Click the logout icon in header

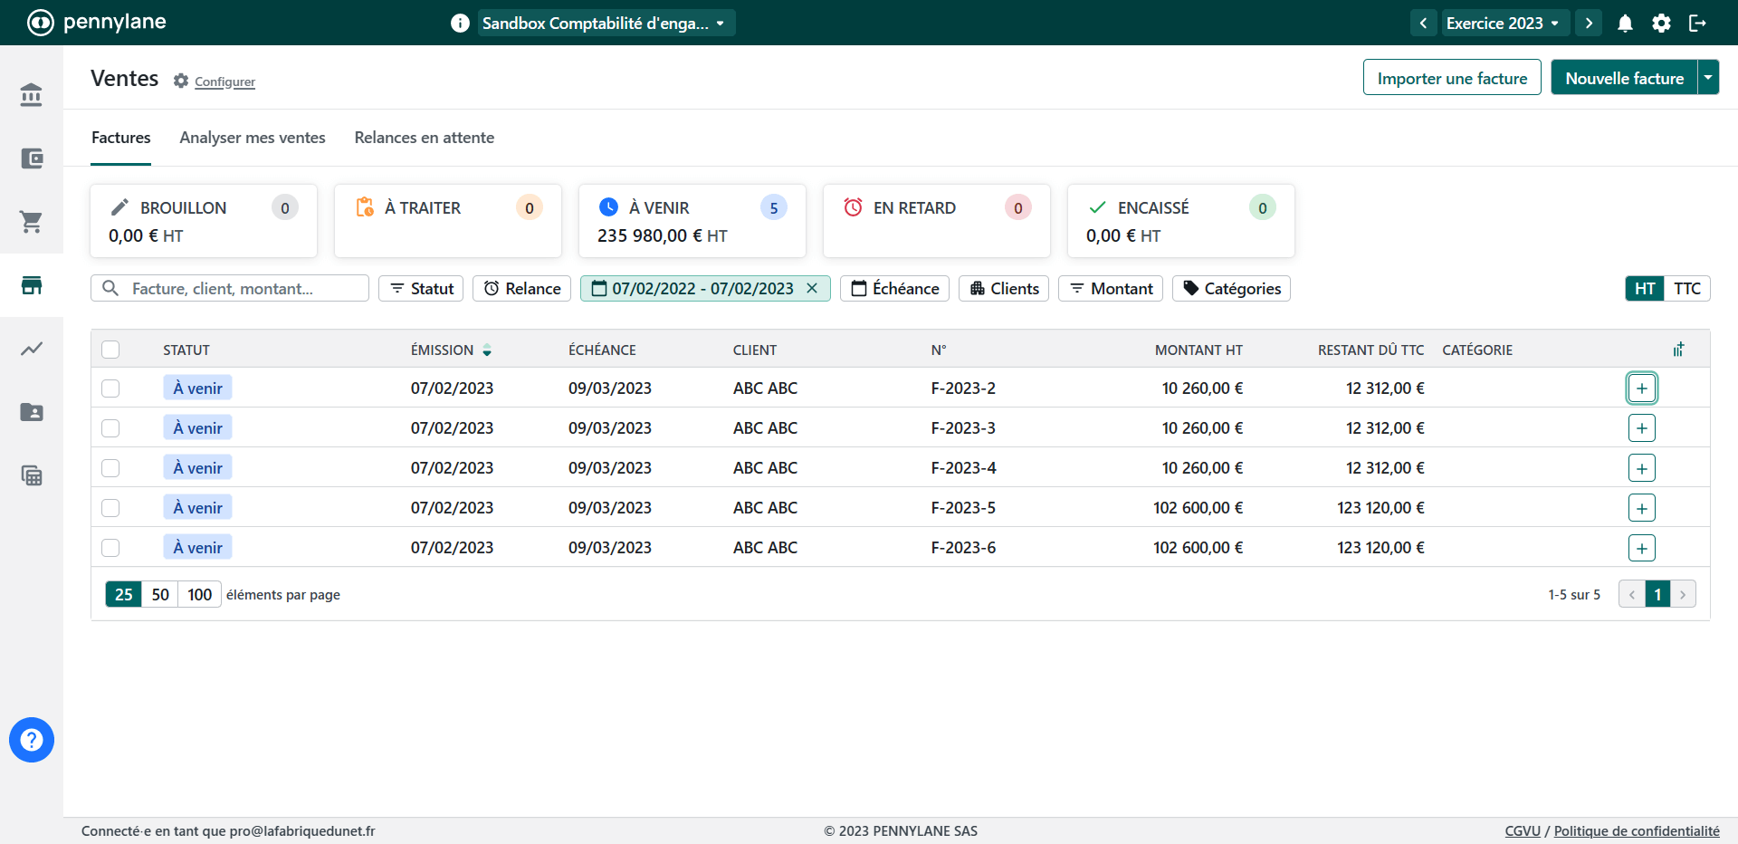point(1697,24)
